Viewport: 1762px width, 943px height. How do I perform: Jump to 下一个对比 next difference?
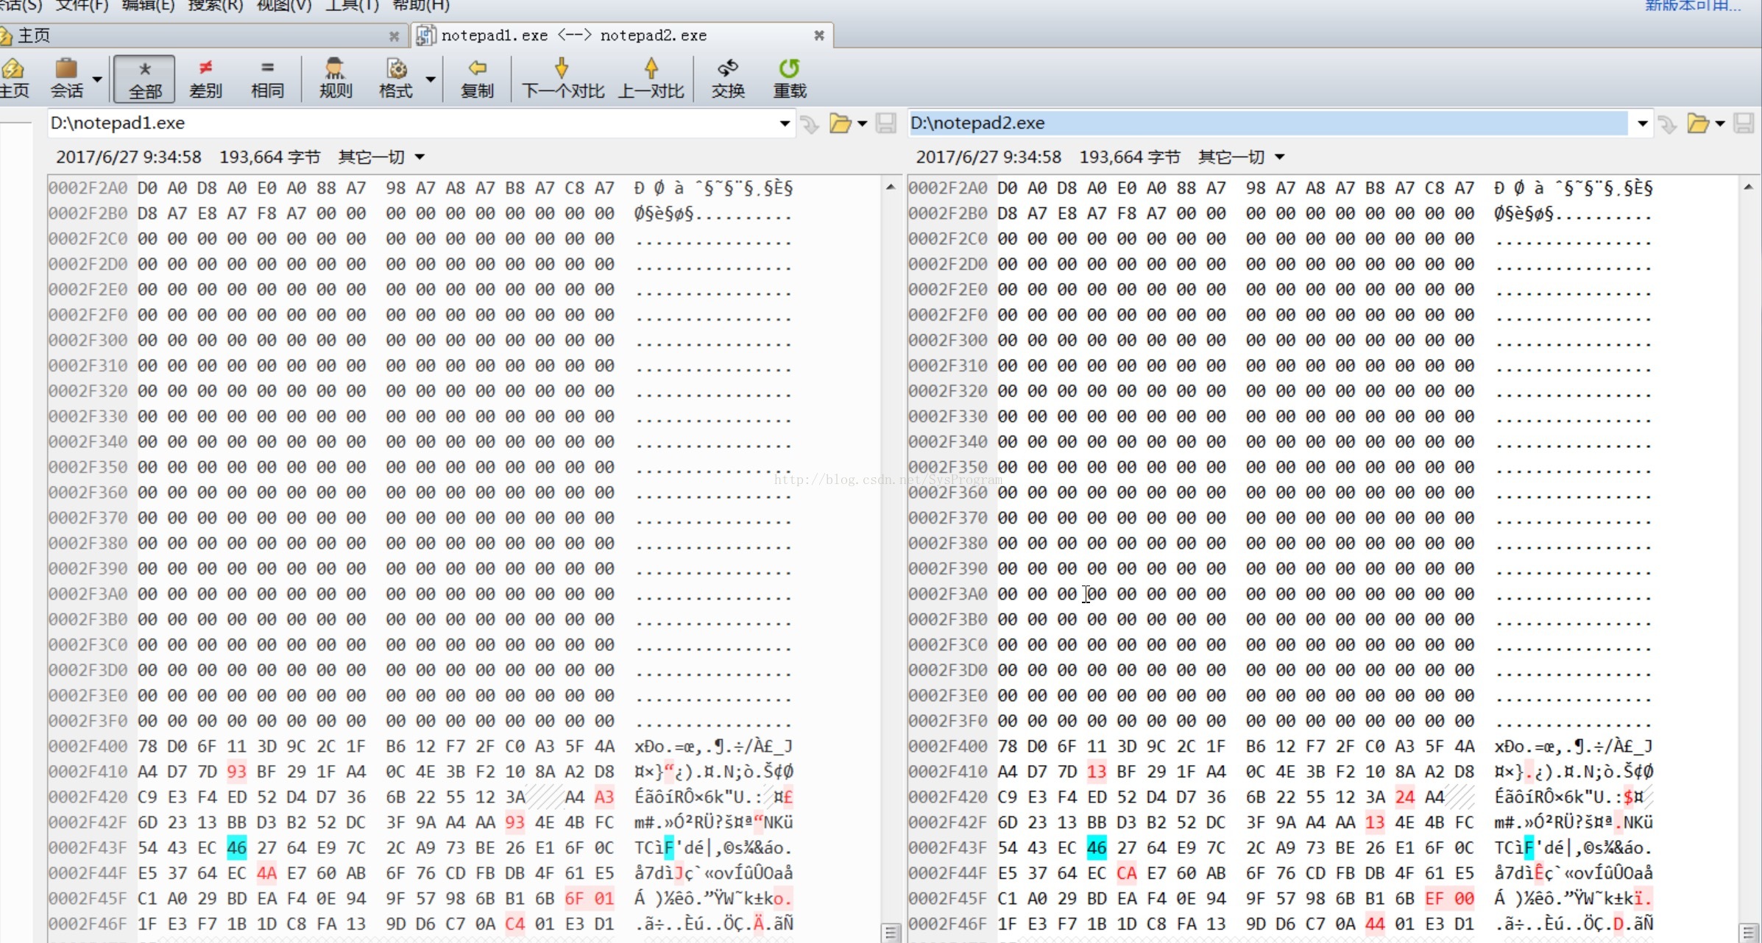(x=562, y=79)
